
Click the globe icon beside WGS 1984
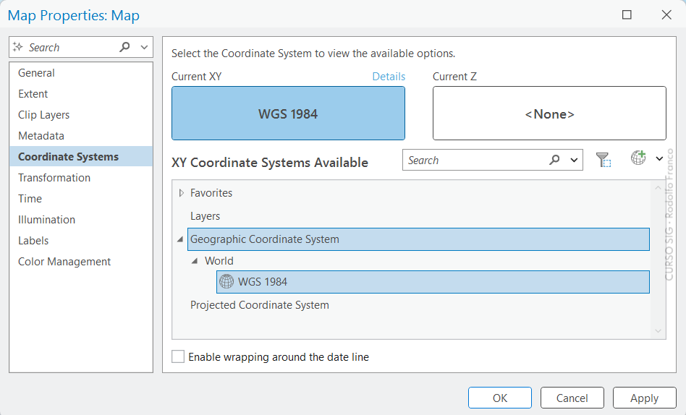click(x=226, y=282)
